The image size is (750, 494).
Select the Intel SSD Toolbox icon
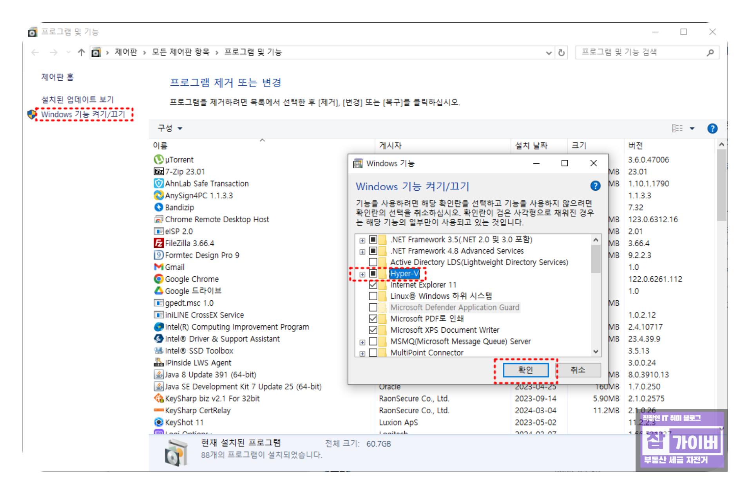click(x=158, y=351)
